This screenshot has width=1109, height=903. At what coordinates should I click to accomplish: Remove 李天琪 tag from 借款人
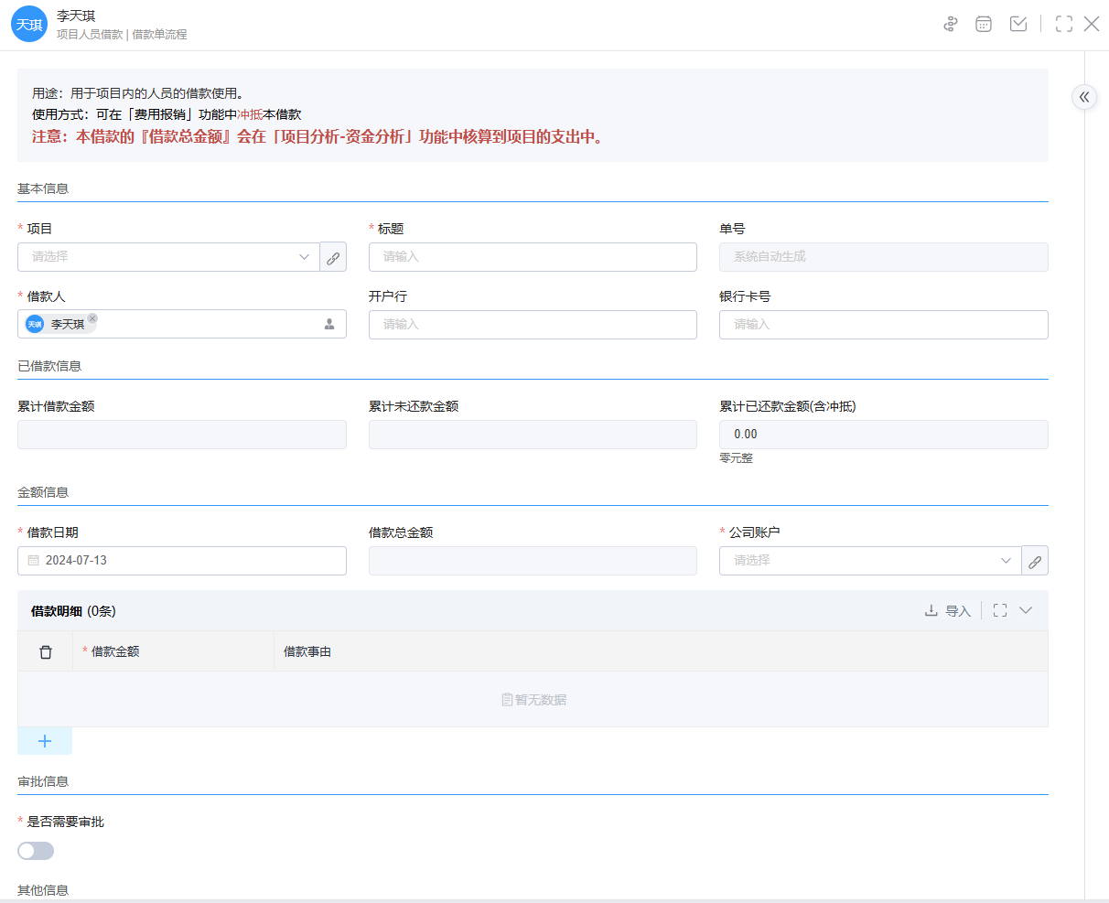92,318
